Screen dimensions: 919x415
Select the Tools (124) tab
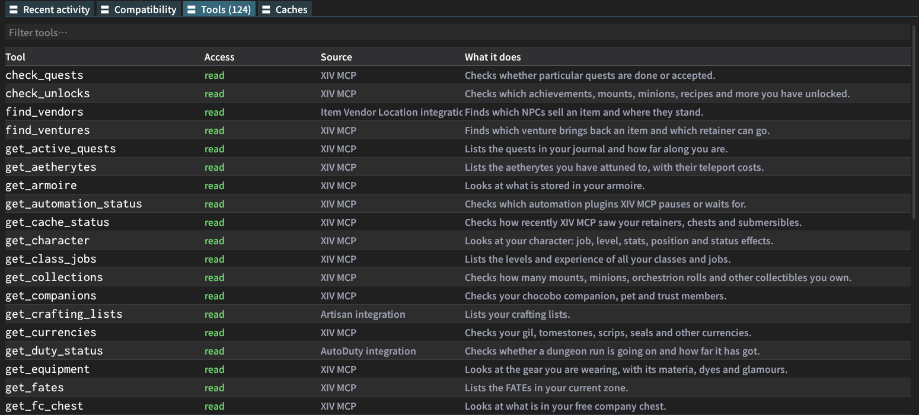219,9
